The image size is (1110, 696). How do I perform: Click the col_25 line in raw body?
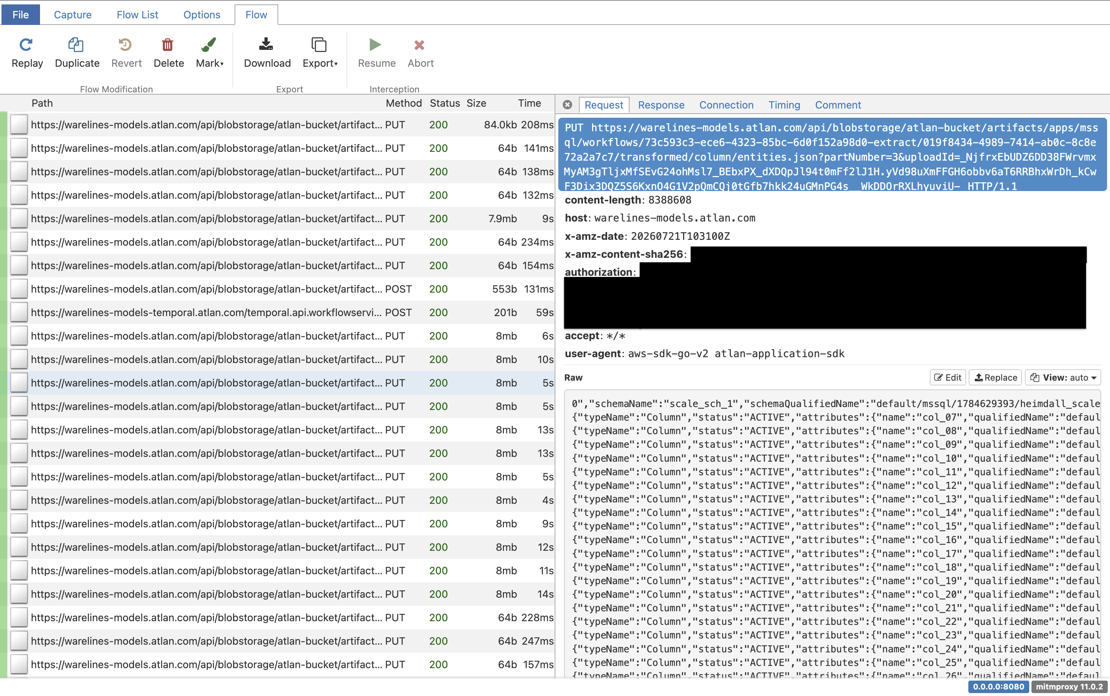click(835, 663)
